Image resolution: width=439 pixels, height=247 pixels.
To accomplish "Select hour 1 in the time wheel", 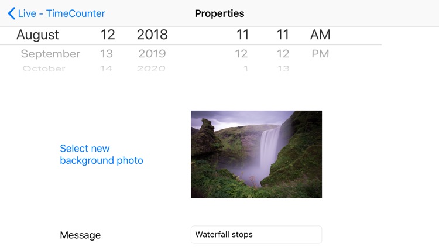I will click(x=245, y=68).
